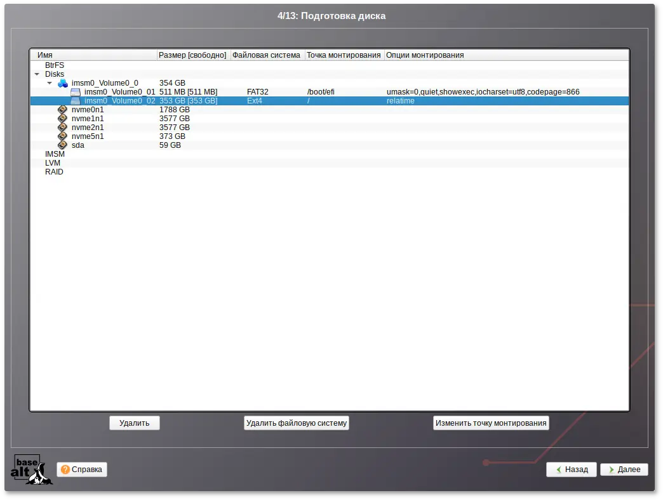Click the FAT32 filesystem cell
Image resolution: width=663 pixels, height=500 pixels.
click(x=257, y=92)
